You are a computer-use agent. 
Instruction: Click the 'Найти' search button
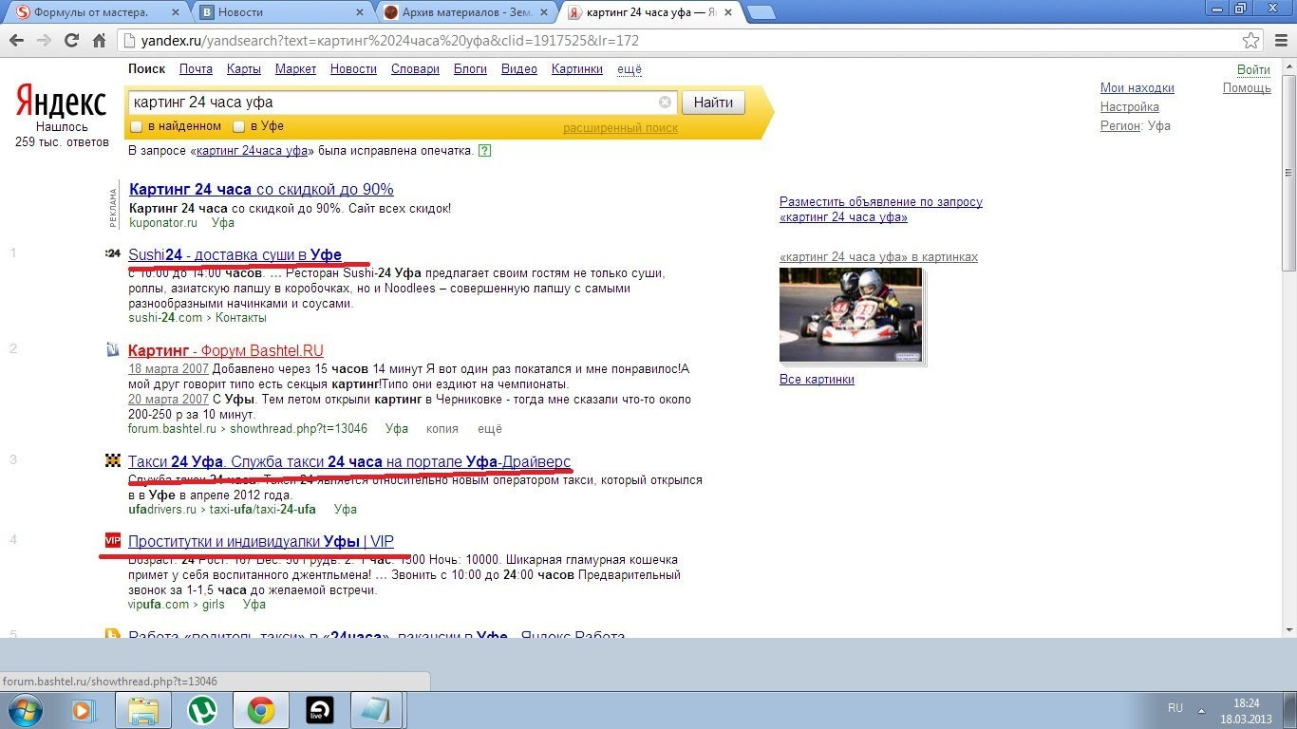(713, 103)
